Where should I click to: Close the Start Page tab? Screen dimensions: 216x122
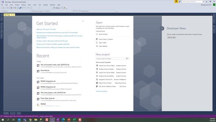14,15
